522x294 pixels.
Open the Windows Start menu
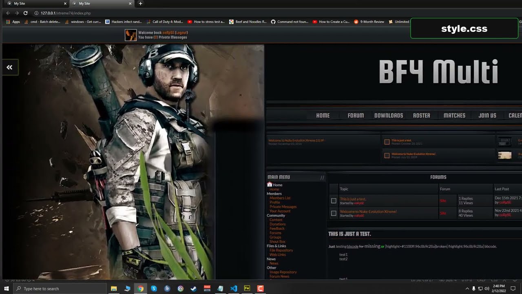[7, 289]
